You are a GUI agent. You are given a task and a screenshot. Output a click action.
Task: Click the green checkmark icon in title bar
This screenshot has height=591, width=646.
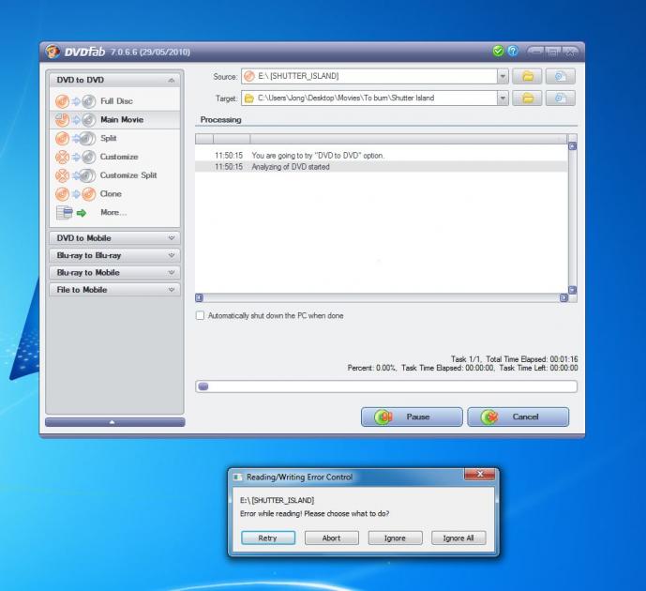tap(498, 51)
